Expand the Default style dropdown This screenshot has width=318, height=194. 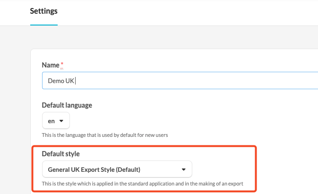tap(117, 169)
